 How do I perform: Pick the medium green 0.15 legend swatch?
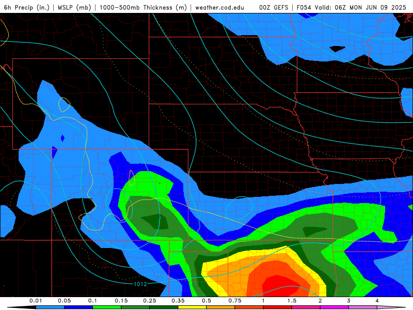tap(135, 307)
